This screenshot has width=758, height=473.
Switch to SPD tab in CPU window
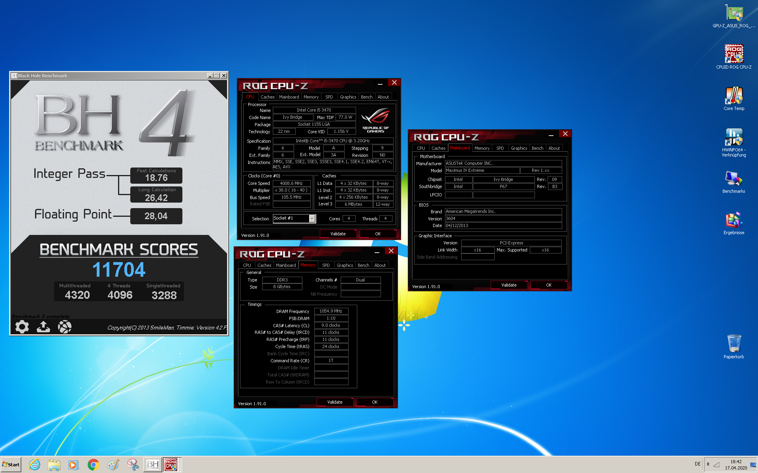pyautogui.click(x=329, y=97)
